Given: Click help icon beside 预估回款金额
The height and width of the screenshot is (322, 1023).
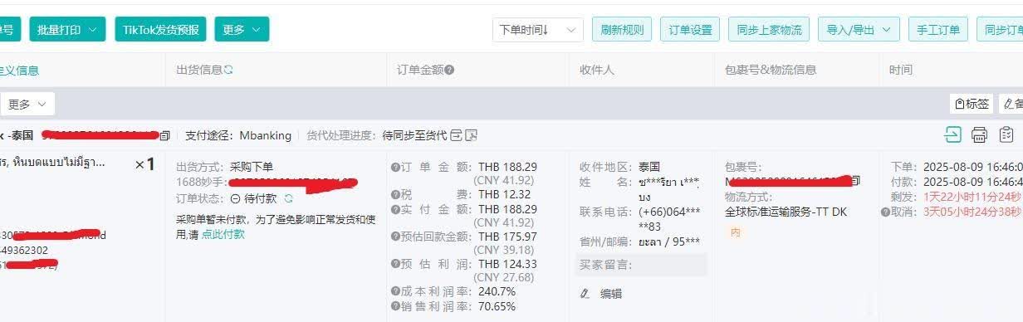Looking at the screenshot, I should tap(395, 237).
